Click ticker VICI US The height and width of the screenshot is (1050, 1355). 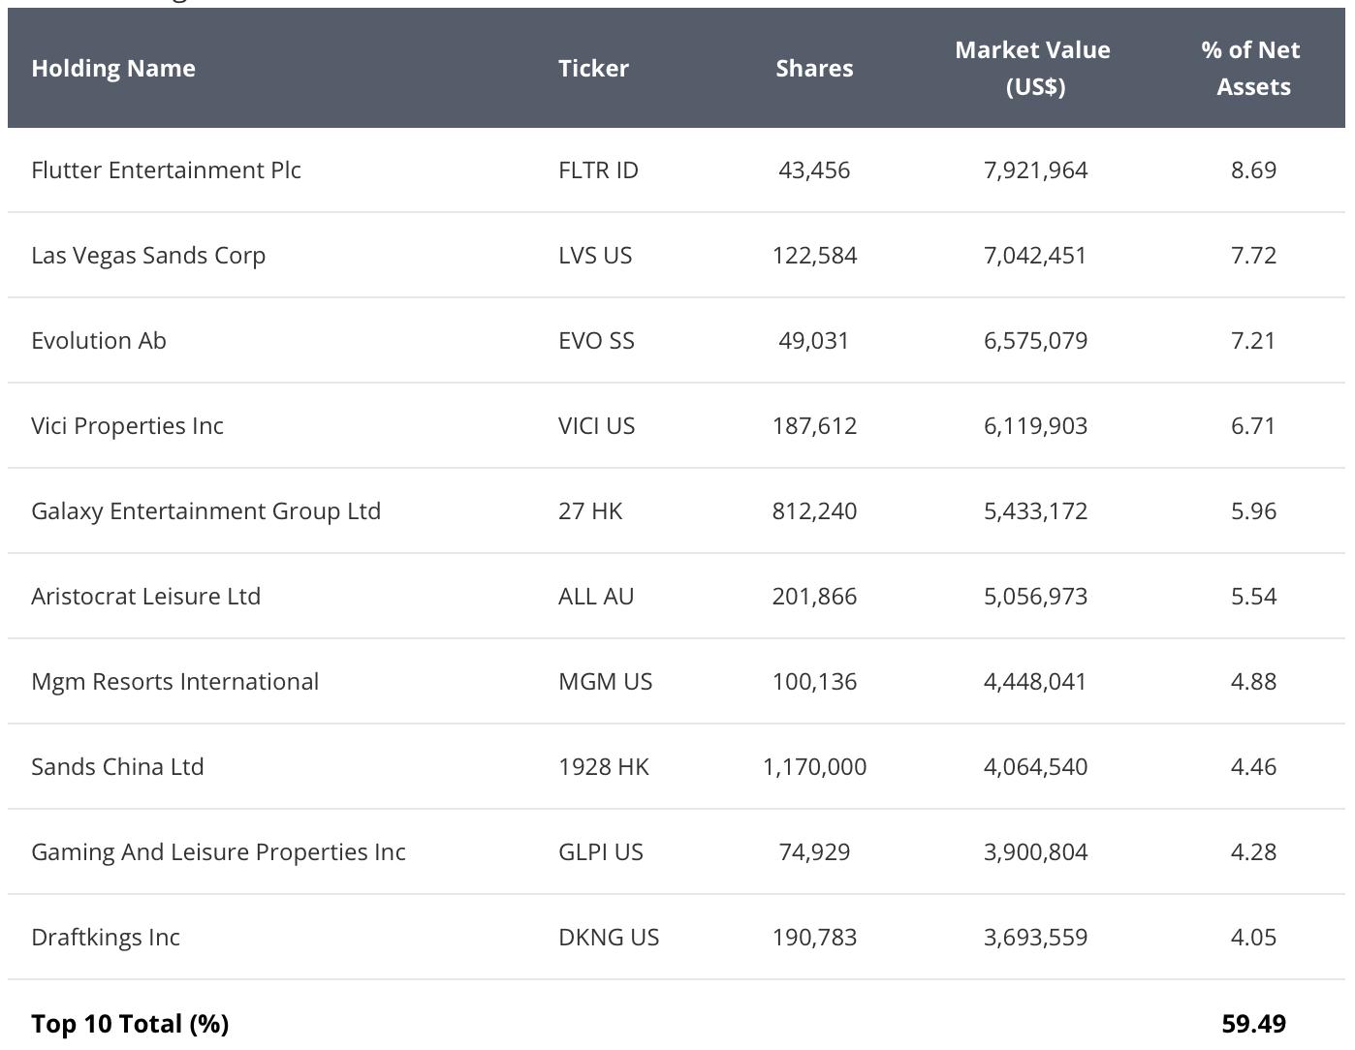tap(596, 425)
